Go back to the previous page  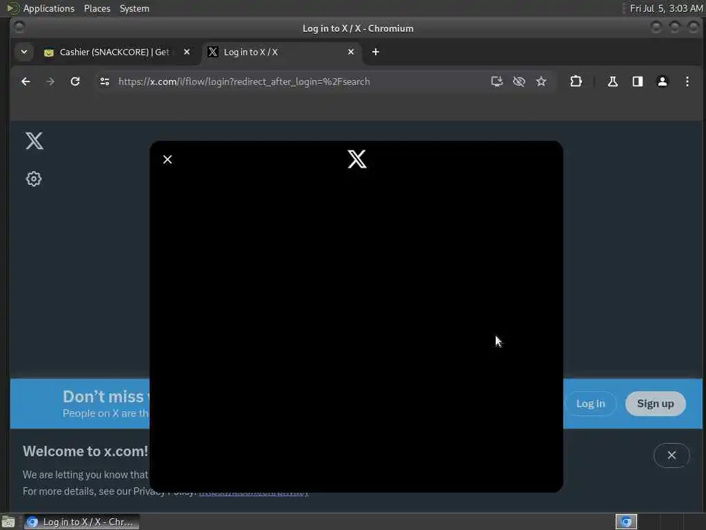tap(26, 81)
